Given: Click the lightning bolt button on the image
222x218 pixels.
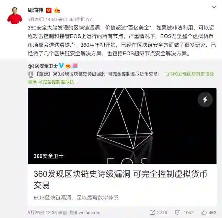Looking at the screenshot, I should 205,100.
